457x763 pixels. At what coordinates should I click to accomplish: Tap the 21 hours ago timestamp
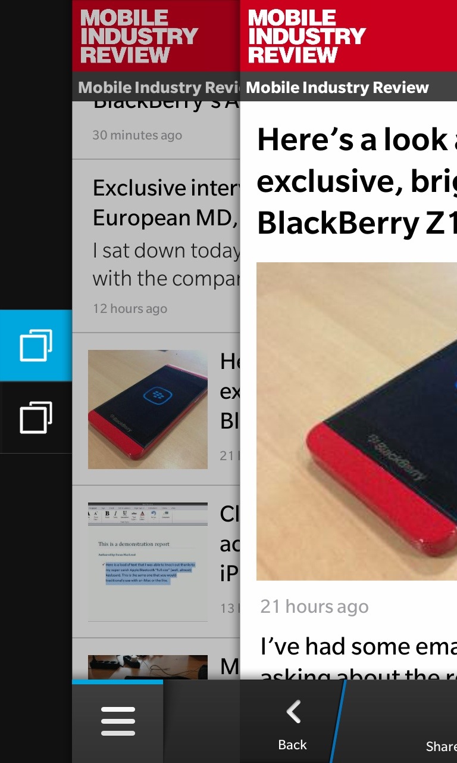tap(314, 607)
